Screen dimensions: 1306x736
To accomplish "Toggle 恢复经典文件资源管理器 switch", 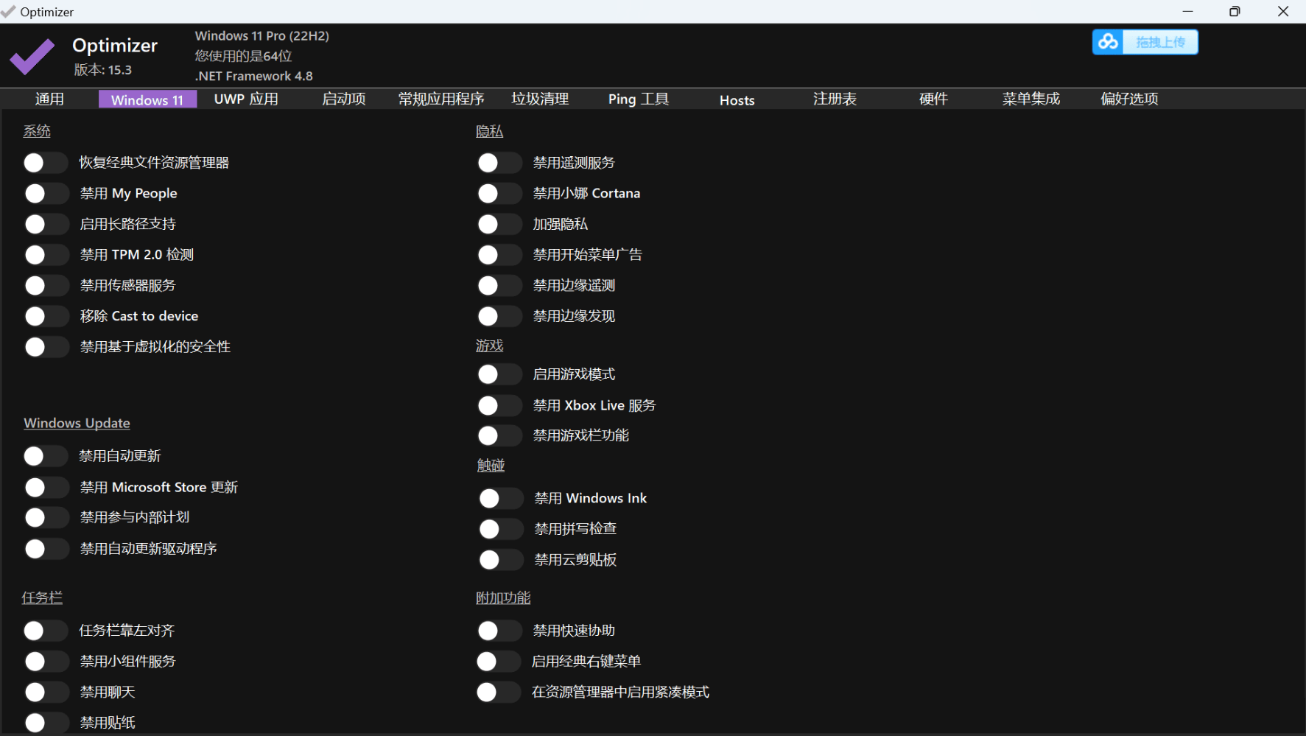I will tap(45, 163).
